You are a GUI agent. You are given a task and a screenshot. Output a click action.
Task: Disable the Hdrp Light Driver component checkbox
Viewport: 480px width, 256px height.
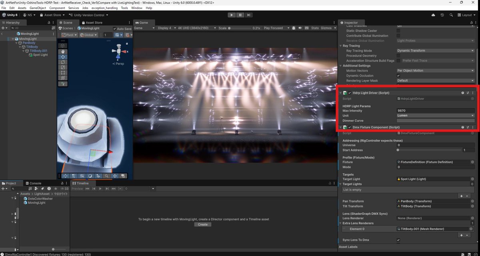tap(350, 93)
